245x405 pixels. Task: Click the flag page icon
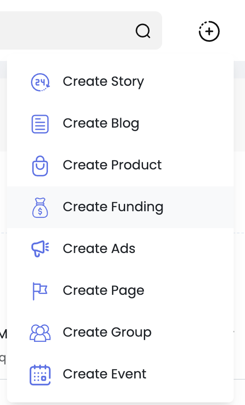[x=40, y=291]
